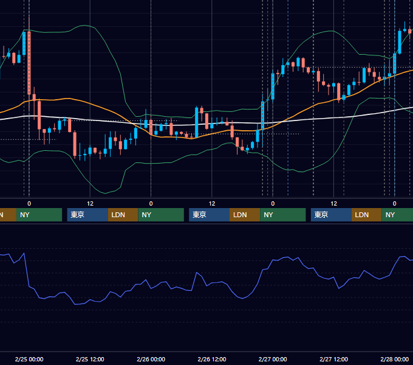Click the NY session block spanning 2/28 00:00
The image size is (413, 365).
point(397,215)
